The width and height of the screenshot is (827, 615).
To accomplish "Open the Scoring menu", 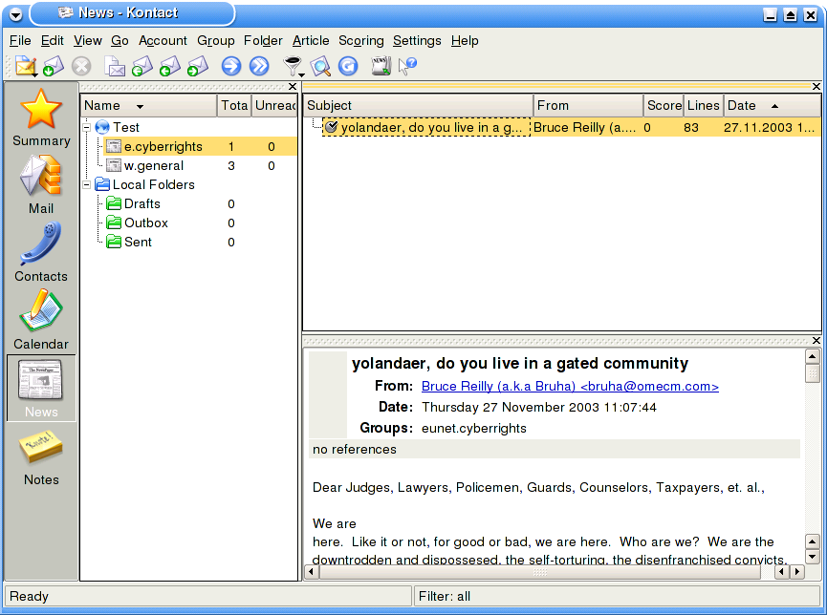I will click(x=361, y=40).
